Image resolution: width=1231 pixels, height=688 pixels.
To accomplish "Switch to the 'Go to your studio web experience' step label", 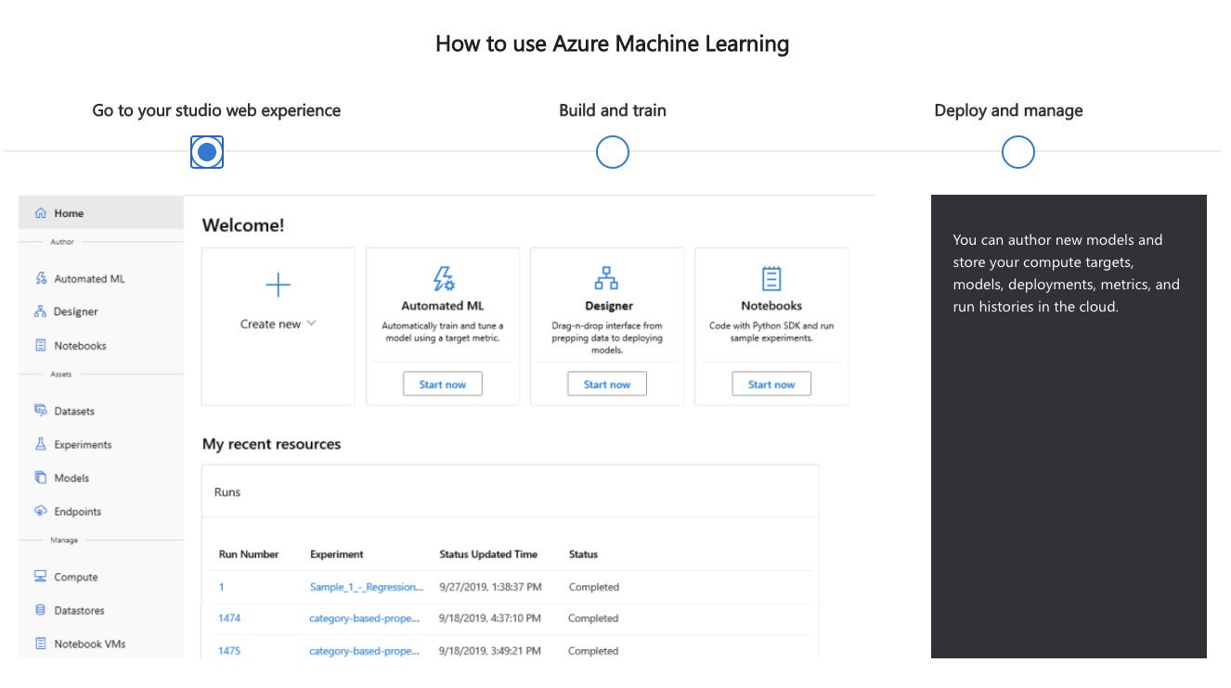I will coord(216,110).
